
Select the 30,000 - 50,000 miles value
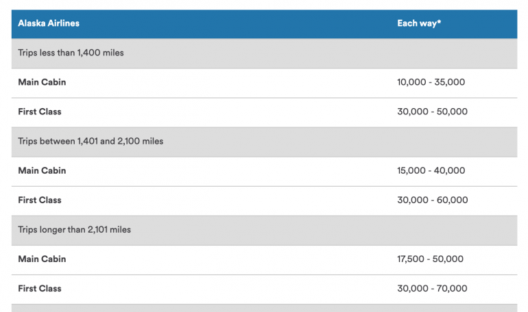(432, 112)
